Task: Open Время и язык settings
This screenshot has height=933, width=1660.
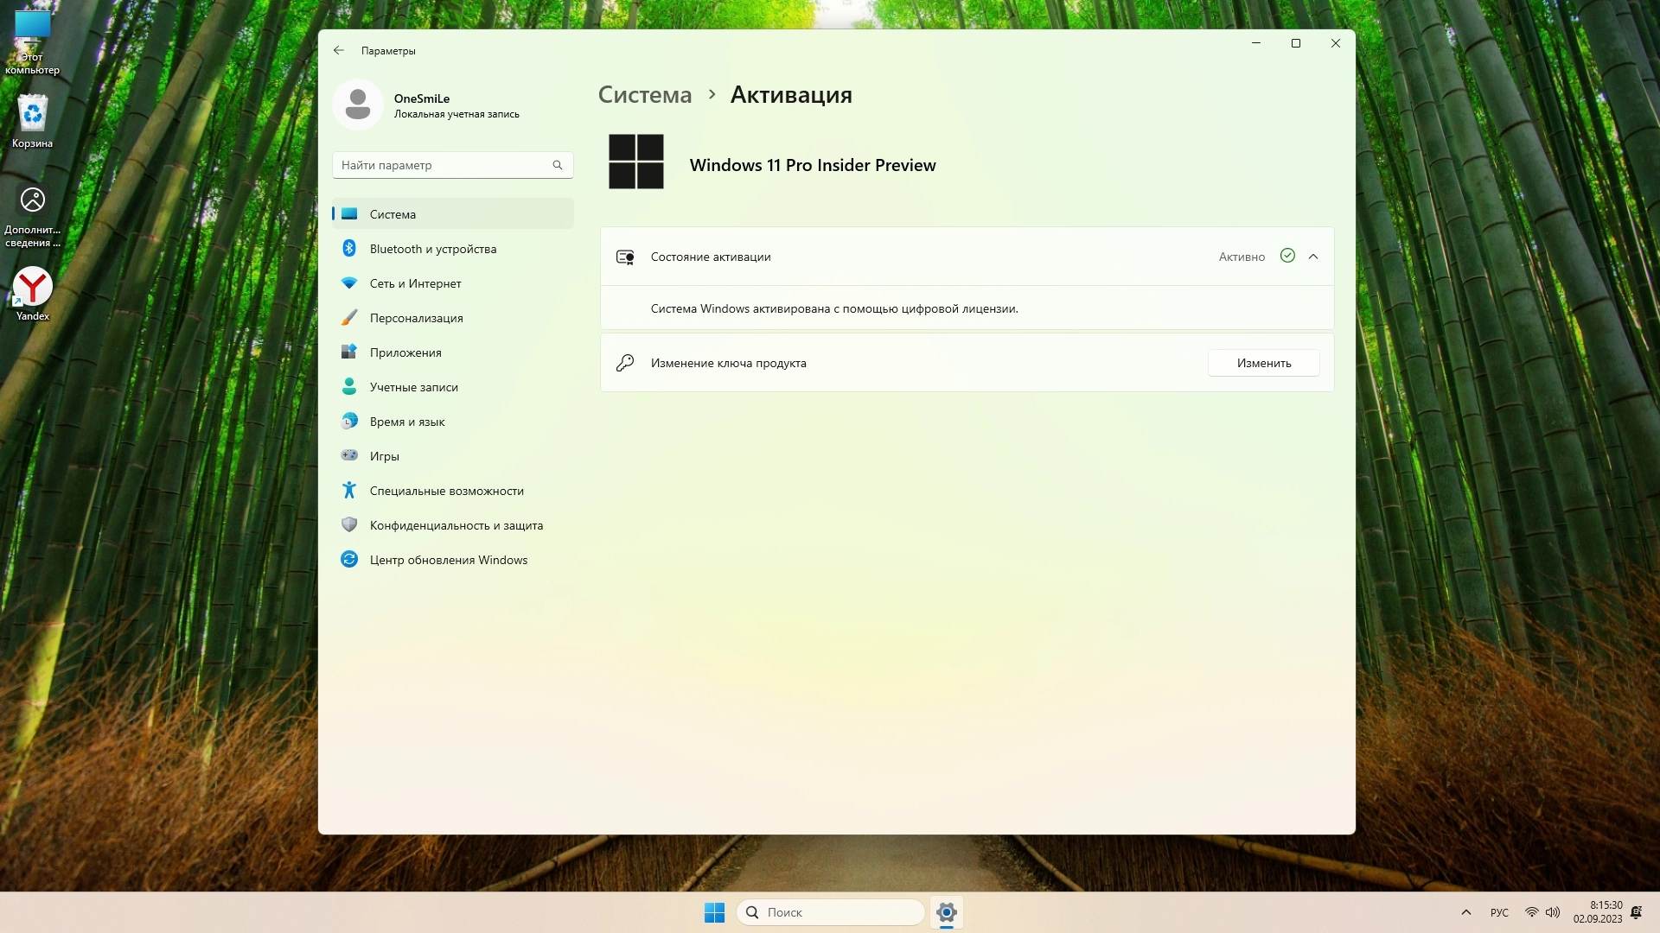Action: 406,422
